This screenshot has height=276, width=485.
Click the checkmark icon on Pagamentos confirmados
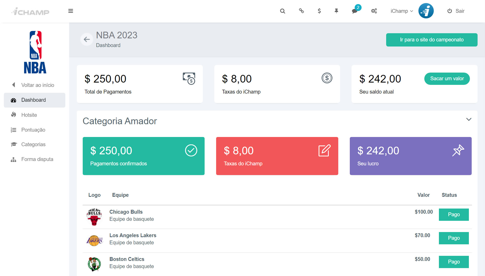point(191,151)
